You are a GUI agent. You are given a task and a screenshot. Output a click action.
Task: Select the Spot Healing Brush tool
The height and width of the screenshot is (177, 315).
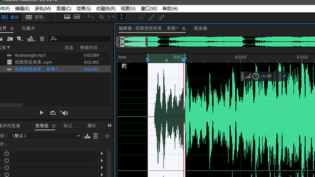tap(162, 17)
